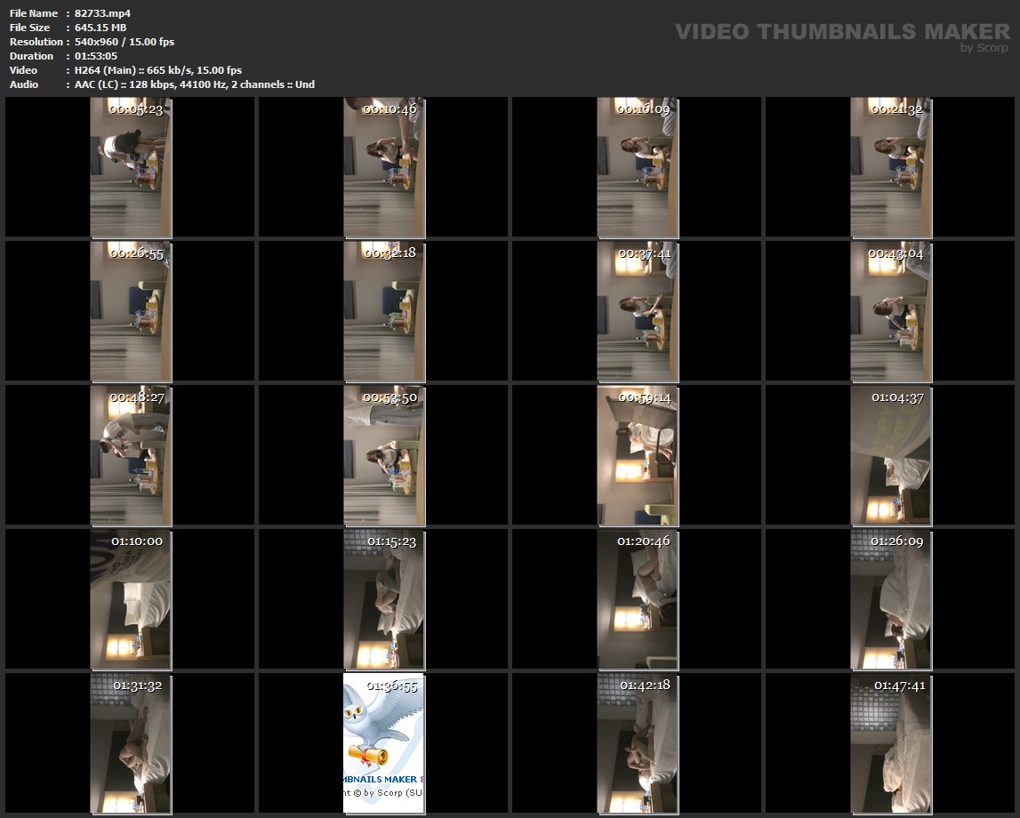Image resolution: width=1020 pixels, height=818 pixels.
Task: Click the owl logo thumbnail at 01:36:55
Action: [x=384, y=743]
